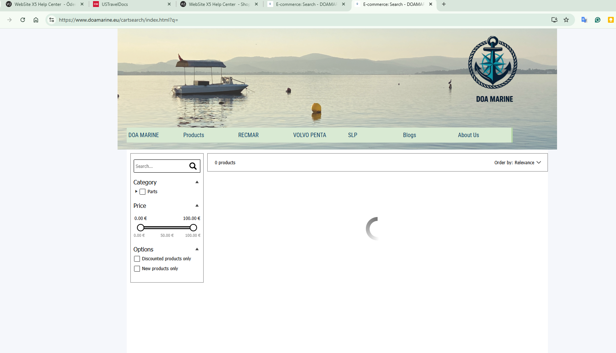
Task: Click the search magnifier icon
Action: [x=193, y=166]
